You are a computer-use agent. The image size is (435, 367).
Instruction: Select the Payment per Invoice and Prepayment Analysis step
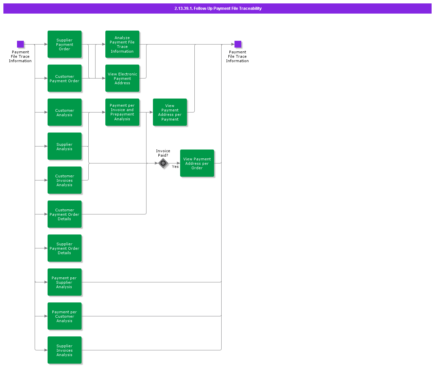(122, 112)
